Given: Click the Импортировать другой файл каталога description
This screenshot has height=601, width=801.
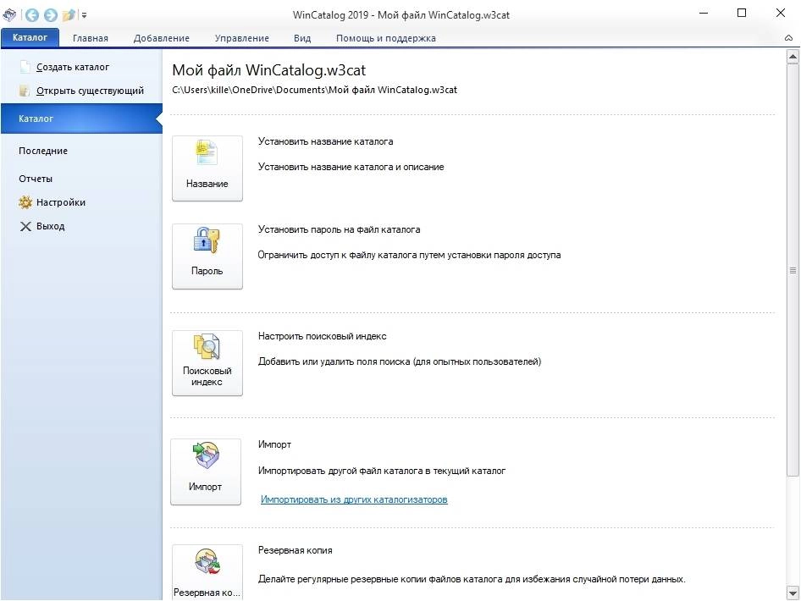Looking at the screenshot, I should tap(382, 471).
